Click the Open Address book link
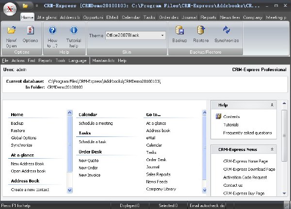291x209 pixels. click(x=28, y=171)
